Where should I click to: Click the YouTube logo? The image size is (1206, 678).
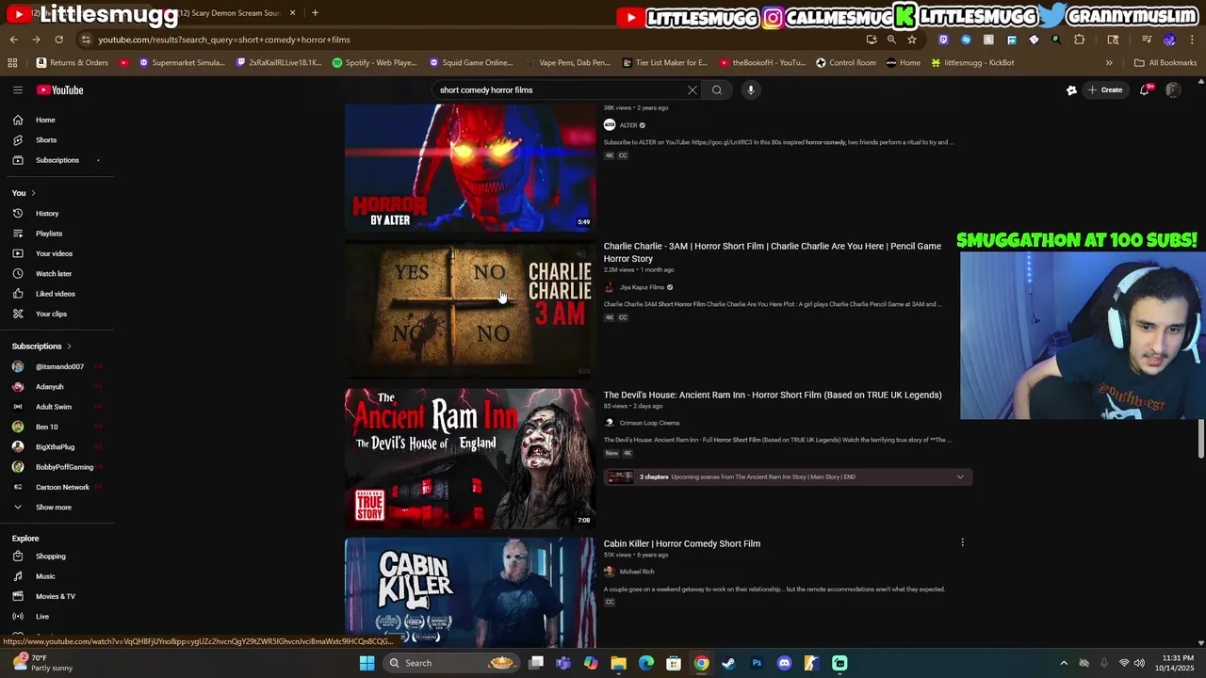60,90
